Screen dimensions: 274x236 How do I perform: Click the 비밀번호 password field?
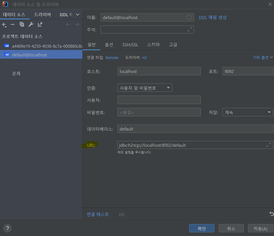pyautogui.click(x=159, y=112)
